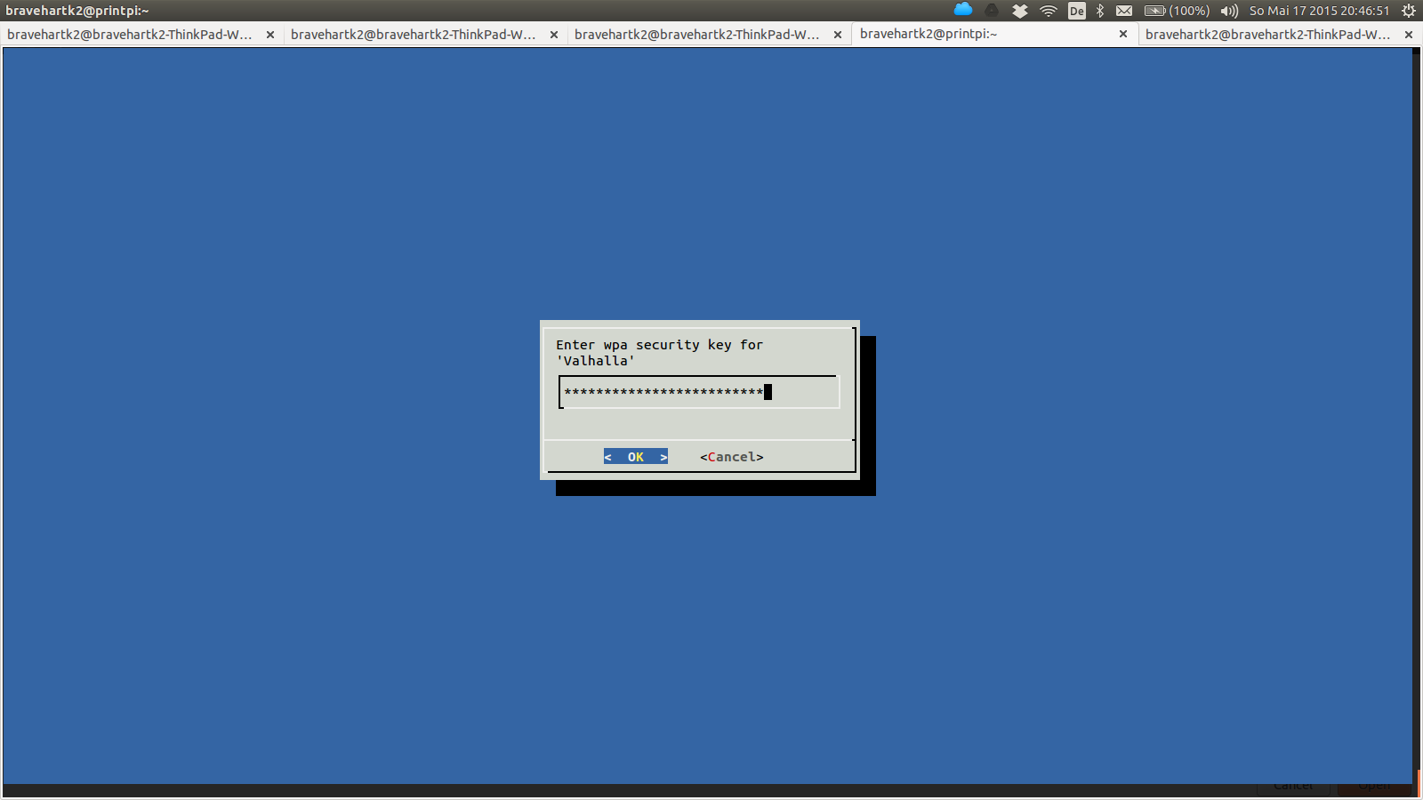The width and height of the screenshot is (1423, 800).
Task: Close the first terminal tab
Action: point(270,35)
